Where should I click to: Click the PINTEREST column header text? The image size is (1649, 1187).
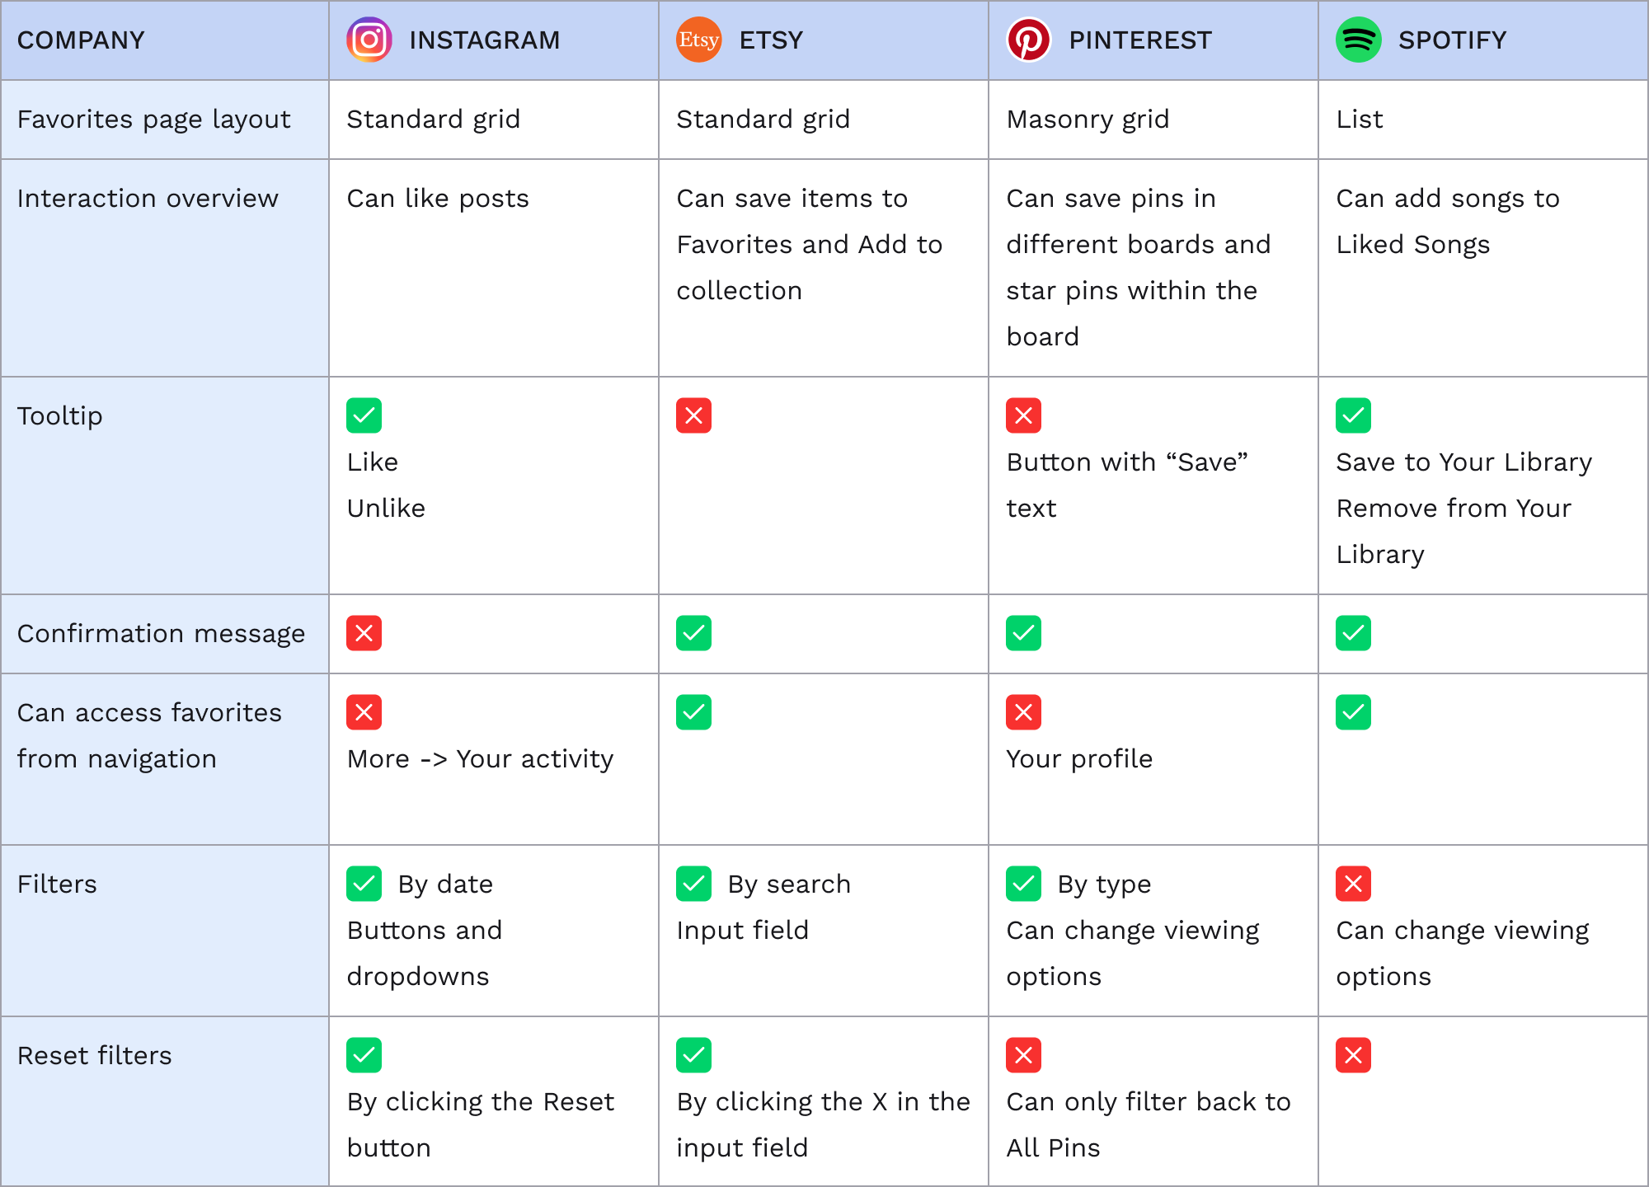(x=1140, y=40)
